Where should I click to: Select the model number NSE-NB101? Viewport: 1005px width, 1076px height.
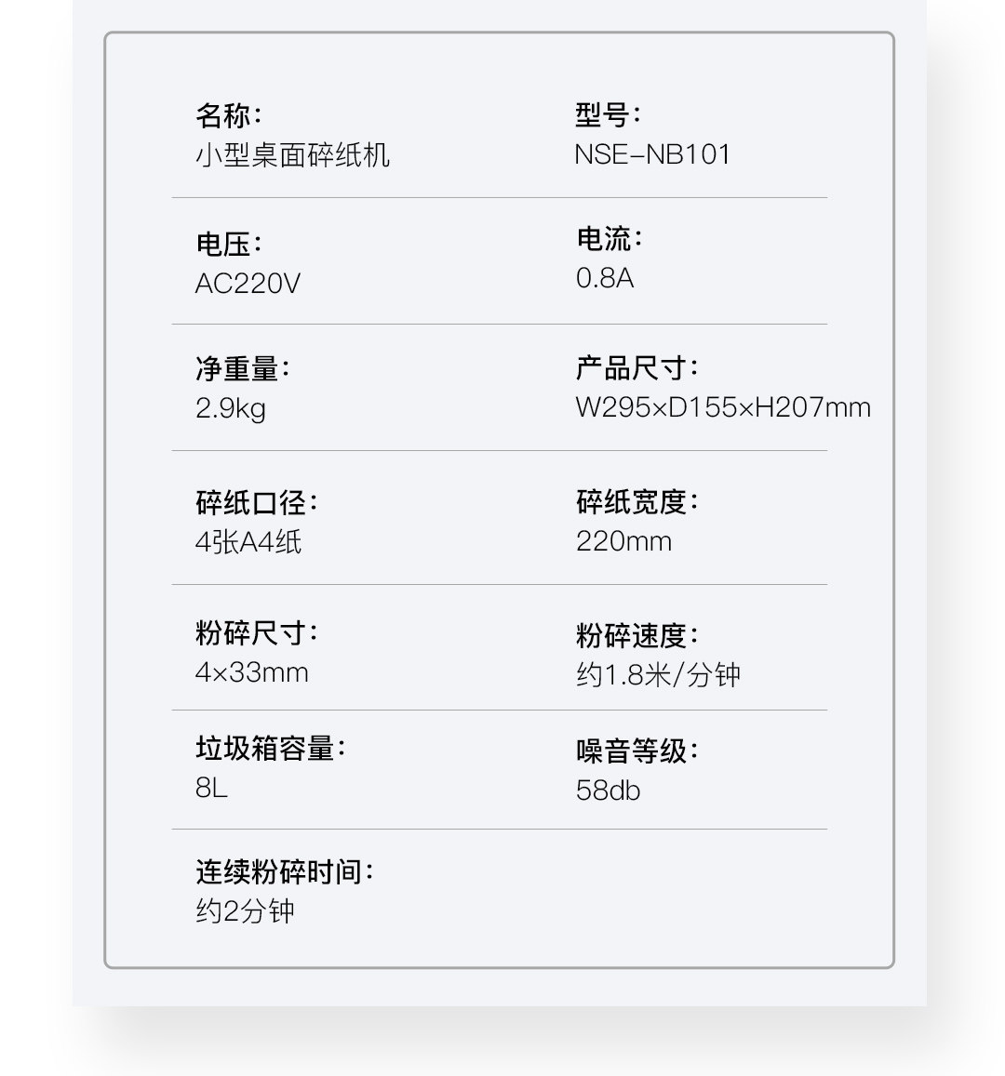pyautogui.click(x=652, y=154)
